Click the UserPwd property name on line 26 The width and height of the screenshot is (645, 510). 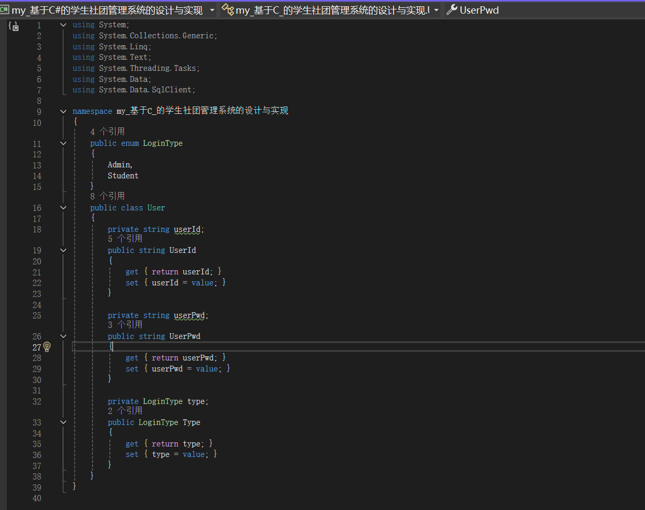[x=185, y=336]
